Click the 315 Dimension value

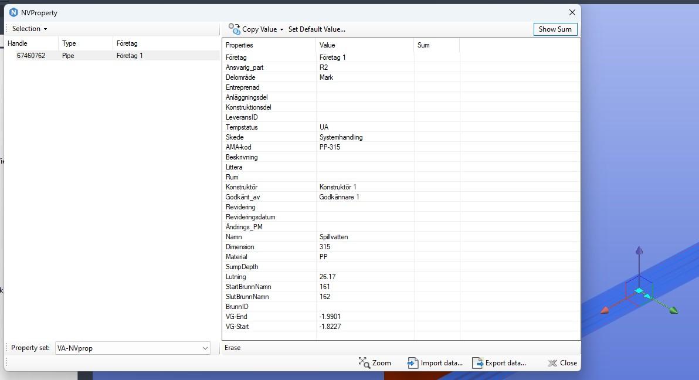[325, 247]
